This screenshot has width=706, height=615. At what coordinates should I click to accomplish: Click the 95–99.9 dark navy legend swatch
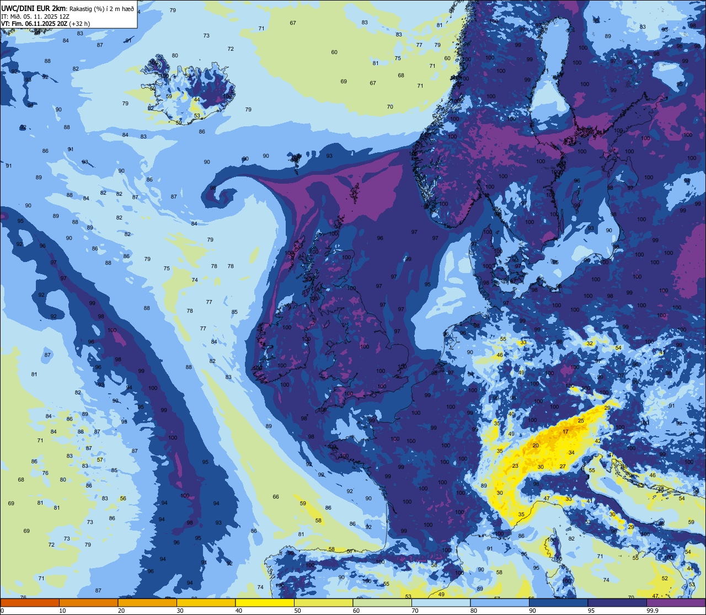[617, 602]
